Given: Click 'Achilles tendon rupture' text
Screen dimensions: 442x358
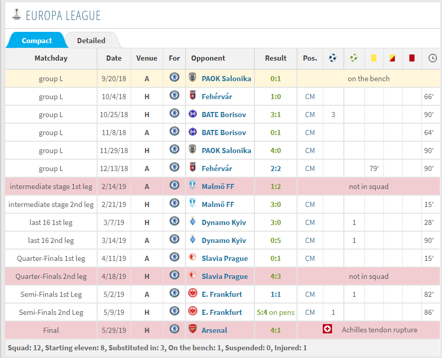Looking at the screenshot, I should click(380, 330).
